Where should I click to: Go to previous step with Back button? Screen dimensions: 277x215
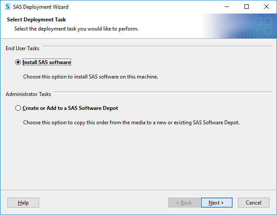[184, 203]
